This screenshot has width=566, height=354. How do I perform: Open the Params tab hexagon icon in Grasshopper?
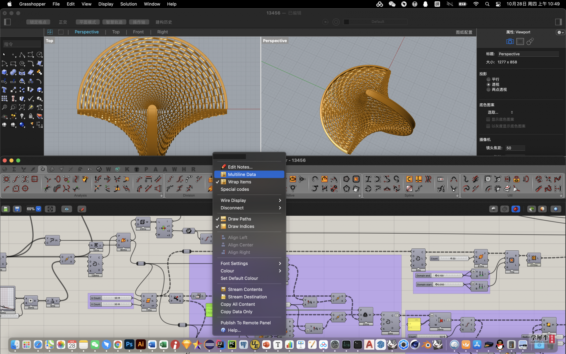click(x=5, y=169)
